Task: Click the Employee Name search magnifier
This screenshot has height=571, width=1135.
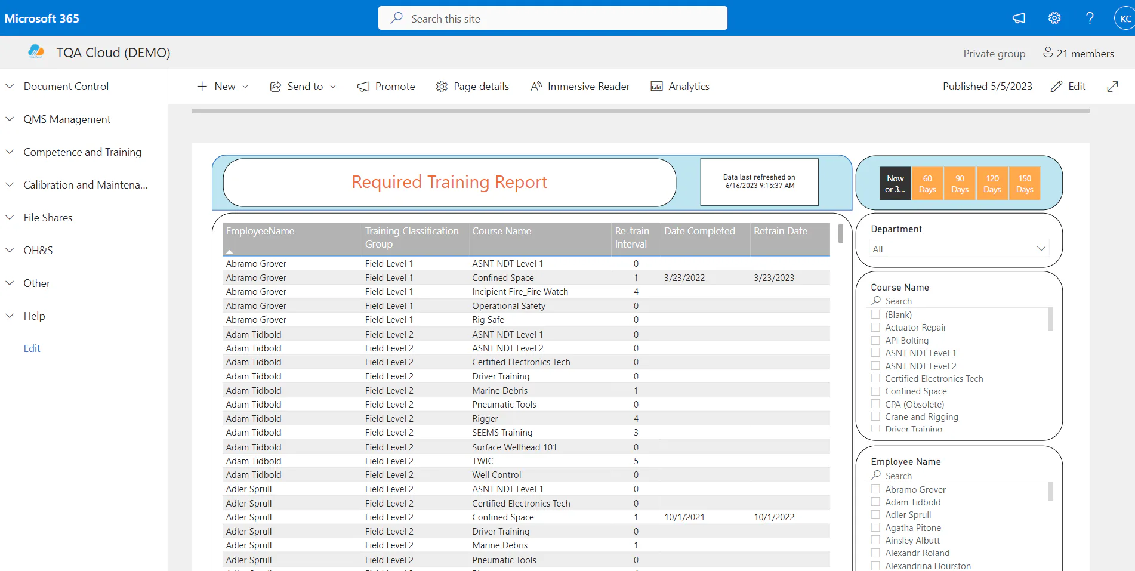Action: 876,475
